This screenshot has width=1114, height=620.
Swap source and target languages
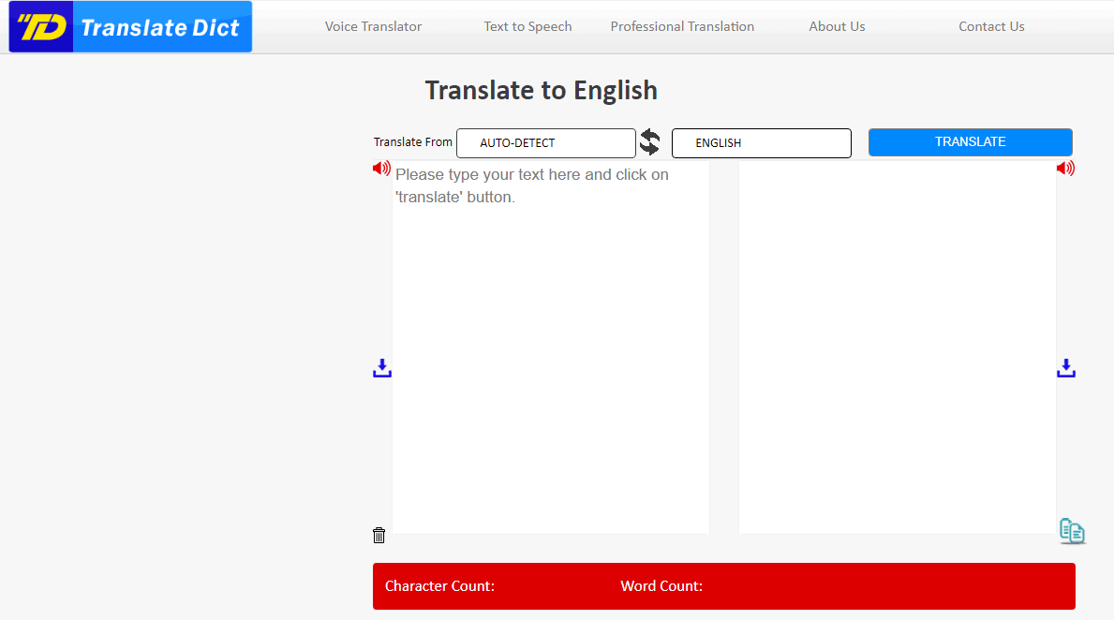[649, 143]
